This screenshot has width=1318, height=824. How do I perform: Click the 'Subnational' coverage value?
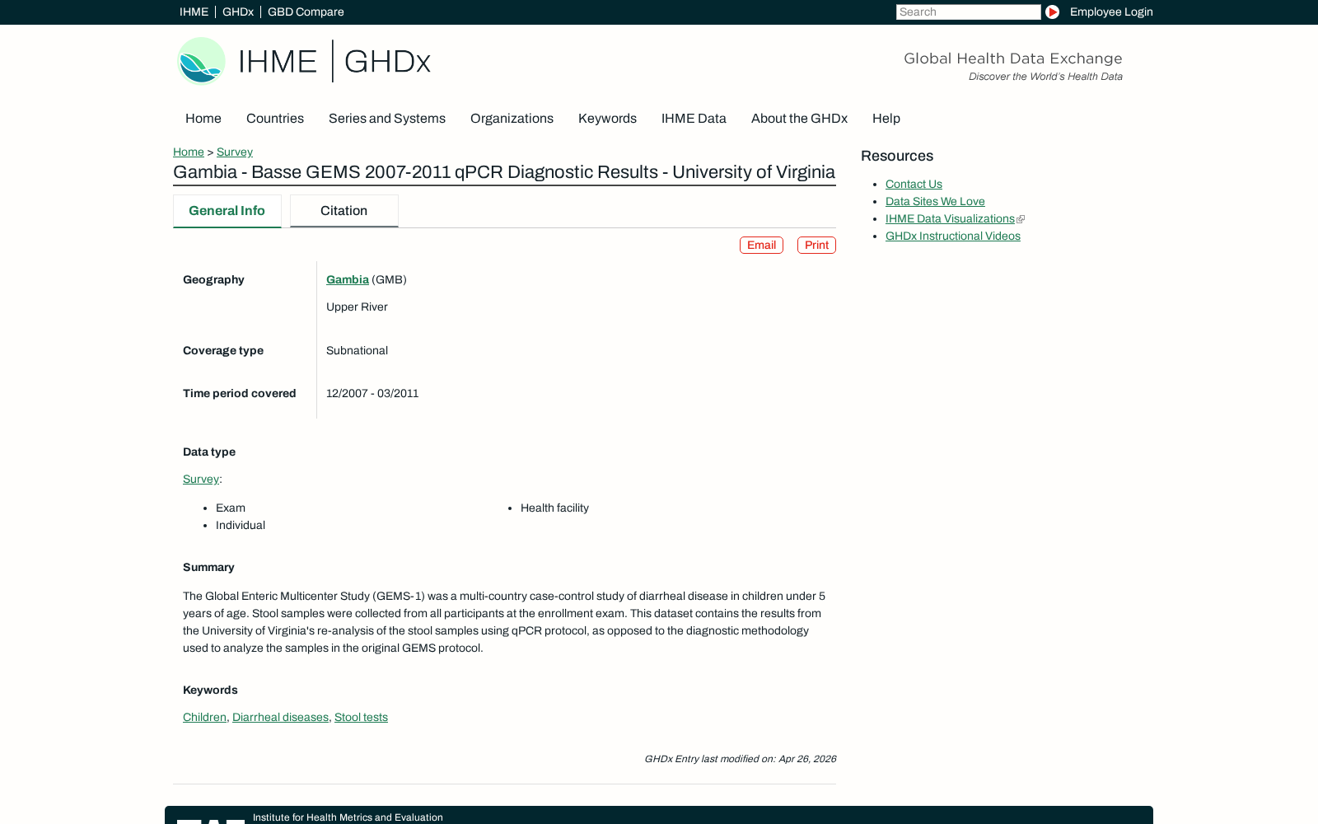(x=357, y=350)
